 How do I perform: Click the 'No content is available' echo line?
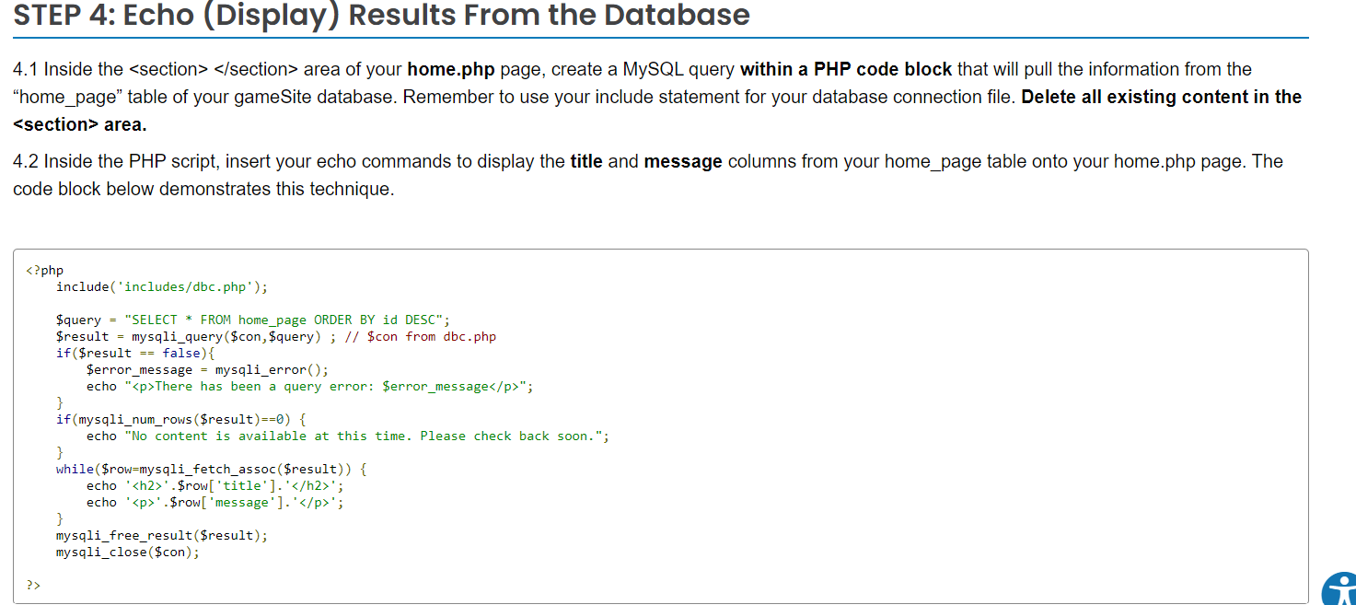tap(348, 436)
